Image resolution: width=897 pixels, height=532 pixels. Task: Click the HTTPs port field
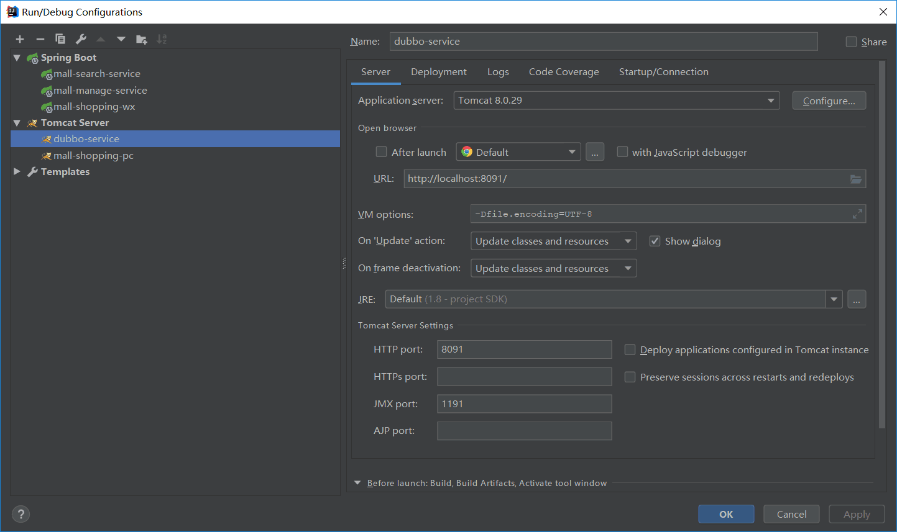[525, 377]
